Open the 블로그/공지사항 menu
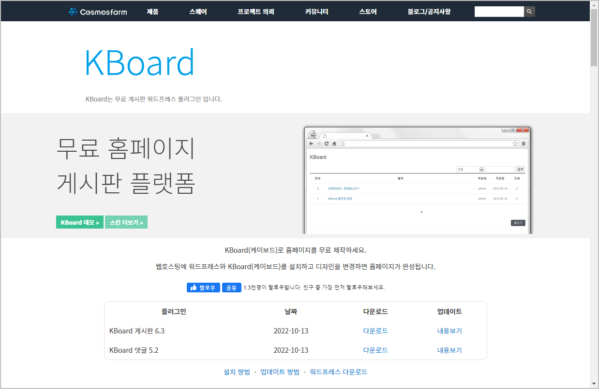This screenshot has height=389, width=599. tap(429, 12)
